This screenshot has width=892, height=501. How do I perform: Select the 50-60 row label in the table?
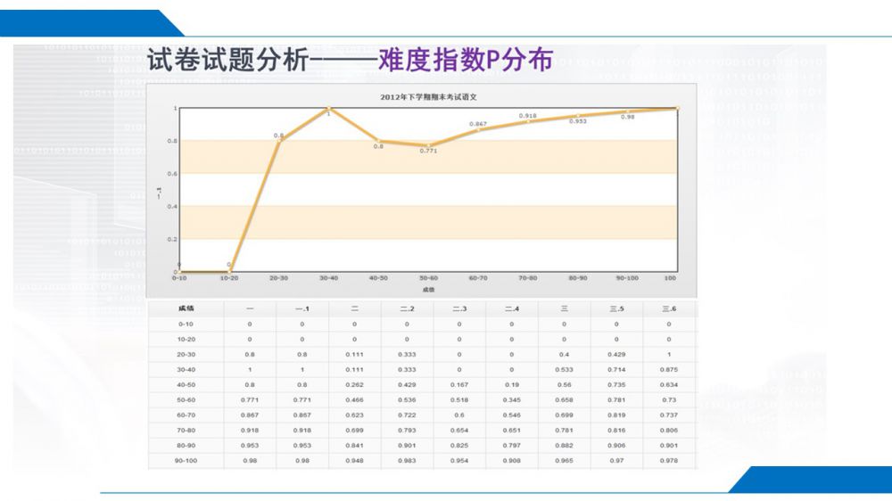click(186, 399)
